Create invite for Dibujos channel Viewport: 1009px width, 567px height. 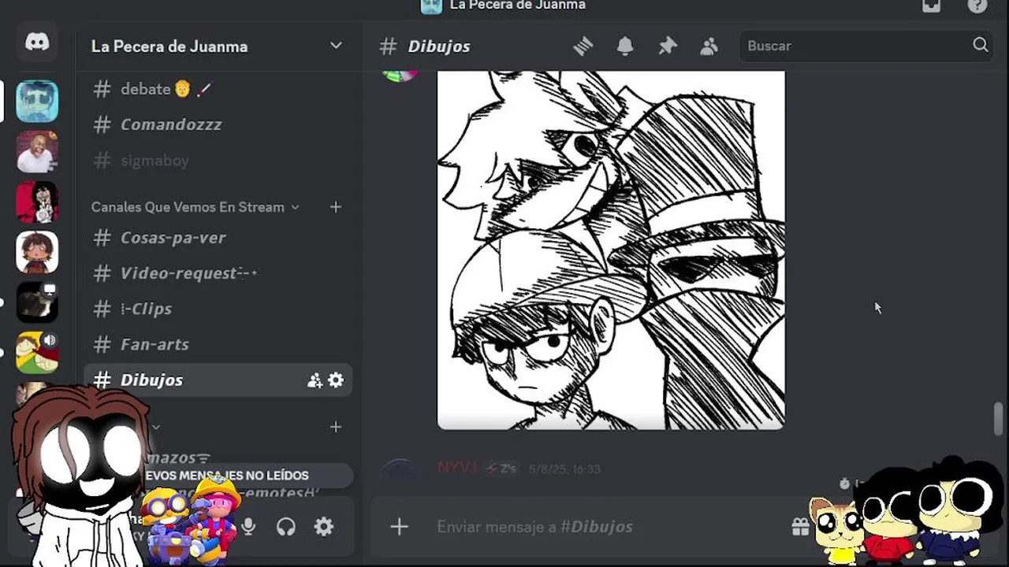[315, 380]
